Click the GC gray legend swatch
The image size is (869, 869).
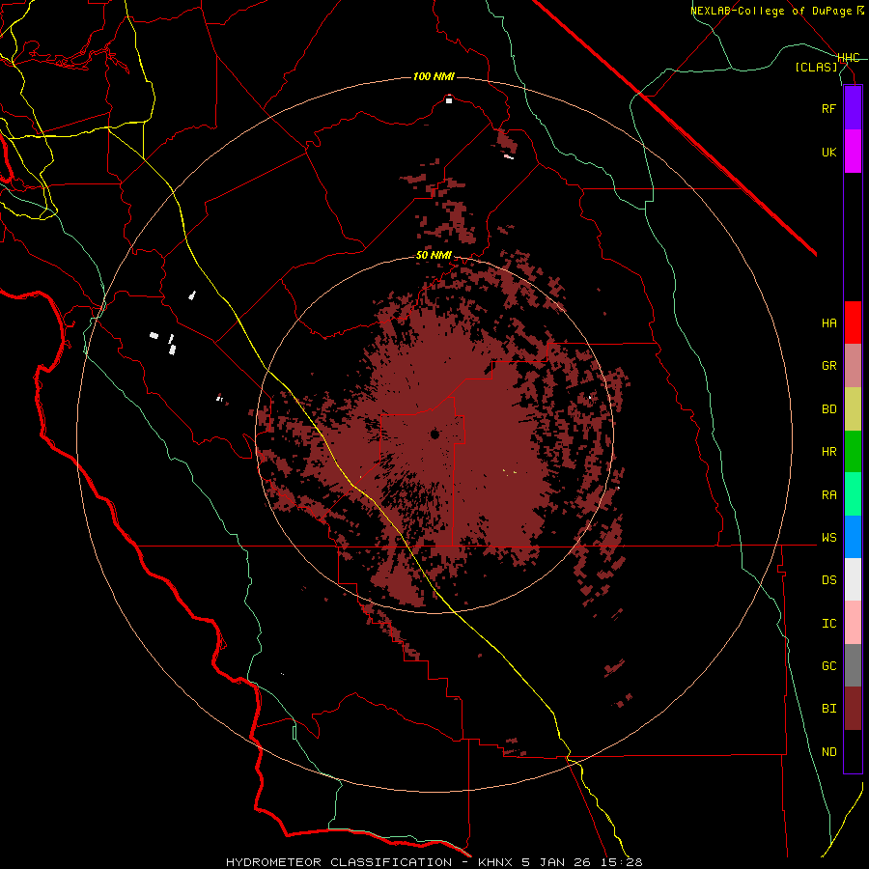click(x=853, y=665)
